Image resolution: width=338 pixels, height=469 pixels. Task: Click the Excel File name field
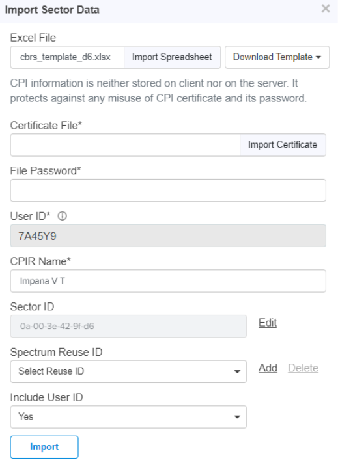[67, 57]
